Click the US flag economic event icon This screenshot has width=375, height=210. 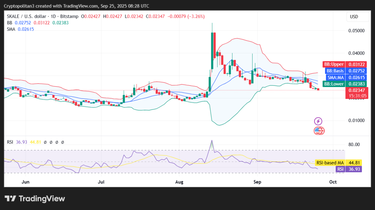pos(319,131)
